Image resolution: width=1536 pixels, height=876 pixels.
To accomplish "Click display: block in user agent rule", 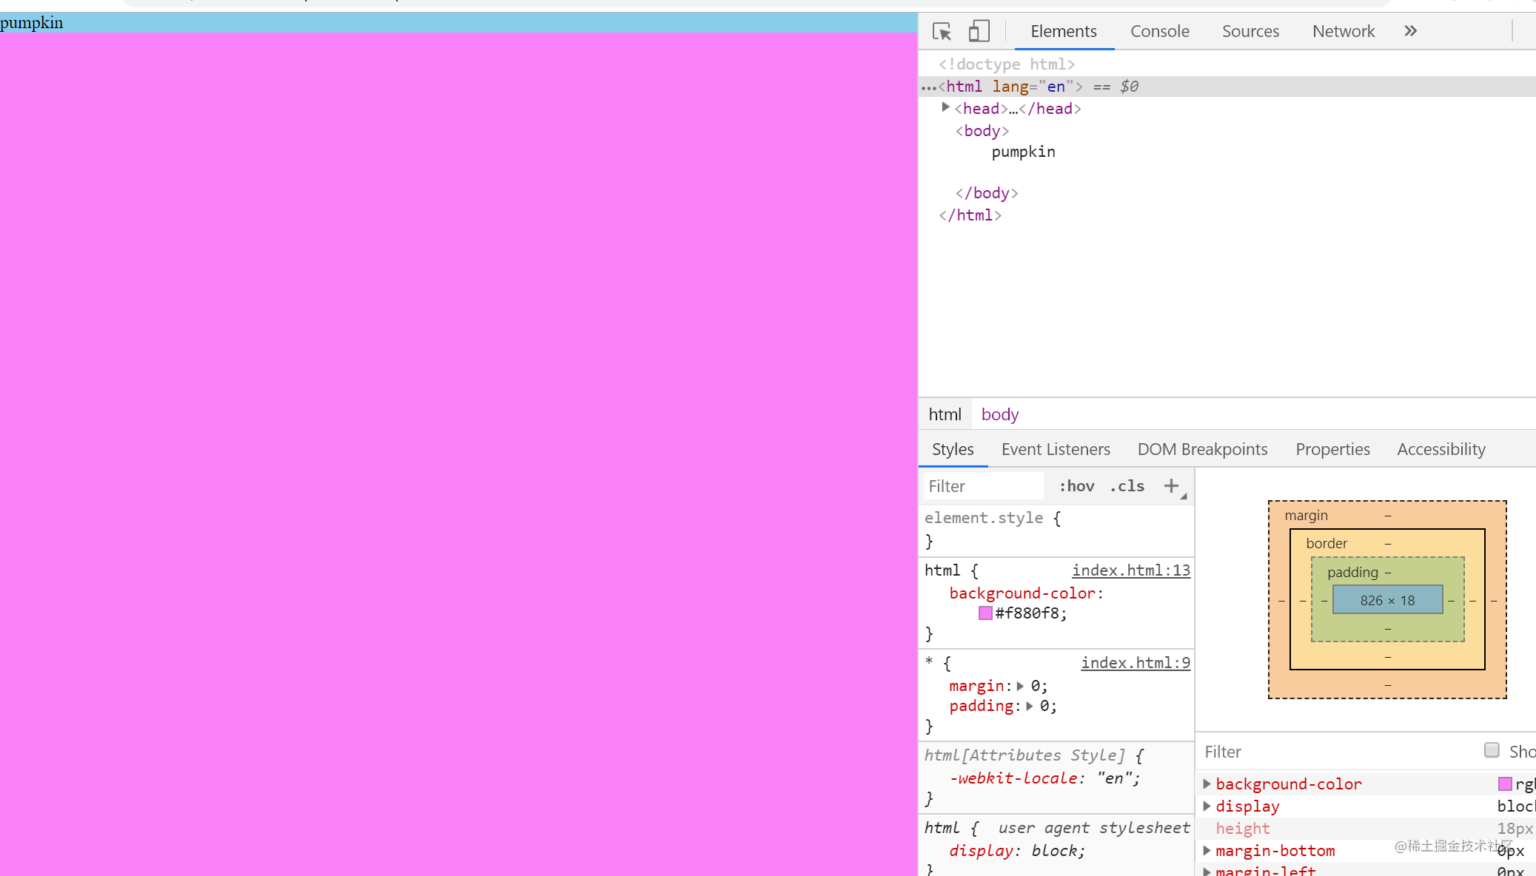I will (x=1017, y=850).
